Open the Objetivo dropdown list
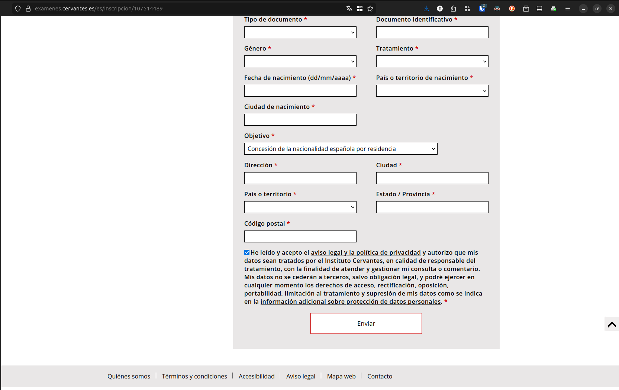Screen dimensions: 619x390 click(341, 149)
